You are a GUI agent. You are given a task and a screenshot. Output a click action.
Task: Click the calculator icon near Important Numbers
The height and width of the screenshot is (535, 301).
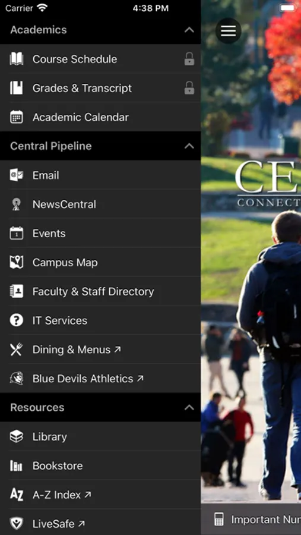point(219,520)
